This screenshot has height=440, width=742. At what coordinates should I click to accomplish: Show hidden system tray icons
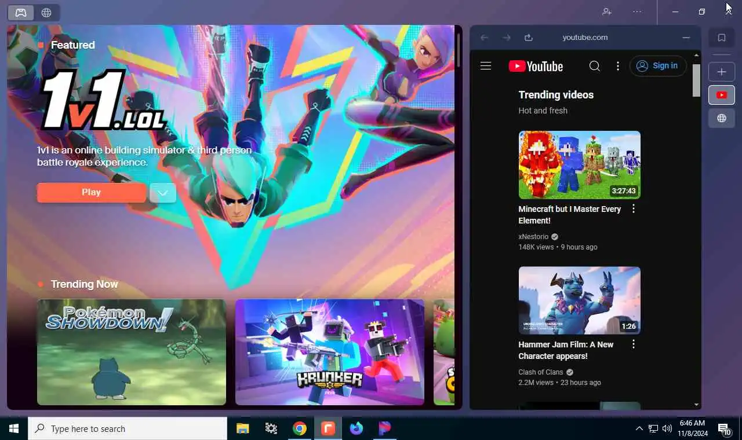point(639,428)
